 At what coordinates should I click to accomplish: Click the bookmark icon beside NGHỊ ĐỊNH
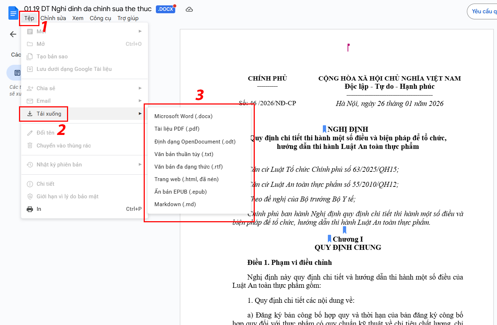coord(324,129)
